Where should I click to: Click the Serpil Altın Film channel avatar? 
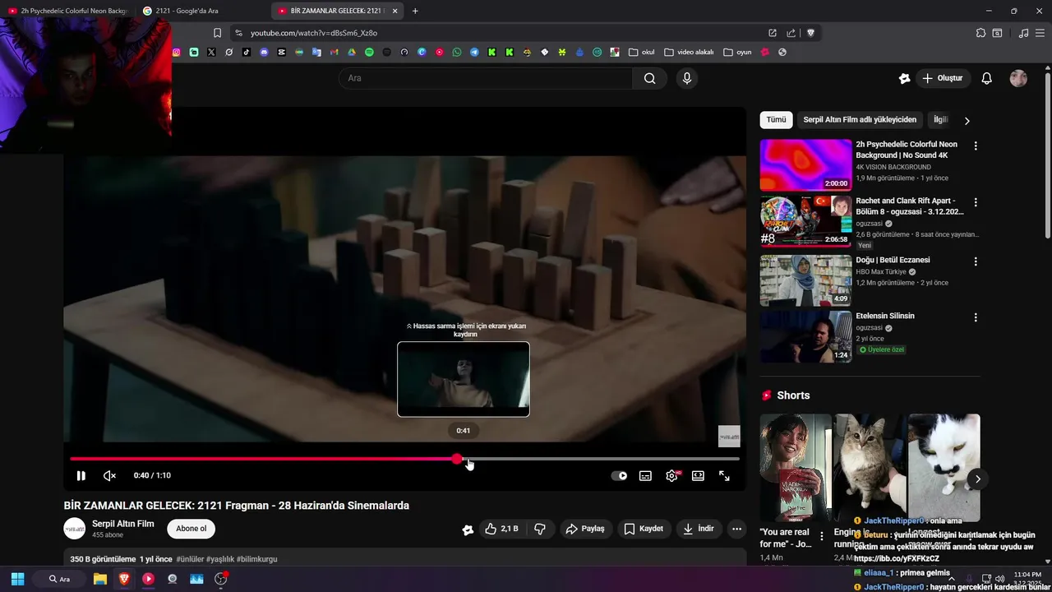pyautogui.click(x=75, y=529)
